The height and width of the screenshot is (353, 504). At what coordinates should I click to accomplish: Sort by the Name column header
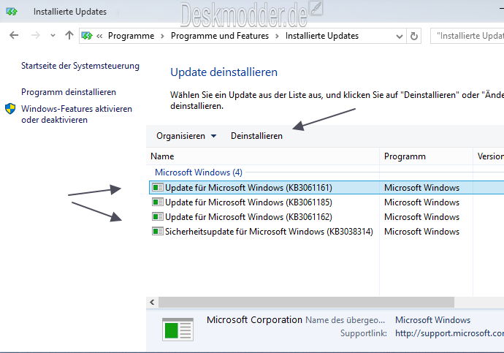[x=263, y=156]
